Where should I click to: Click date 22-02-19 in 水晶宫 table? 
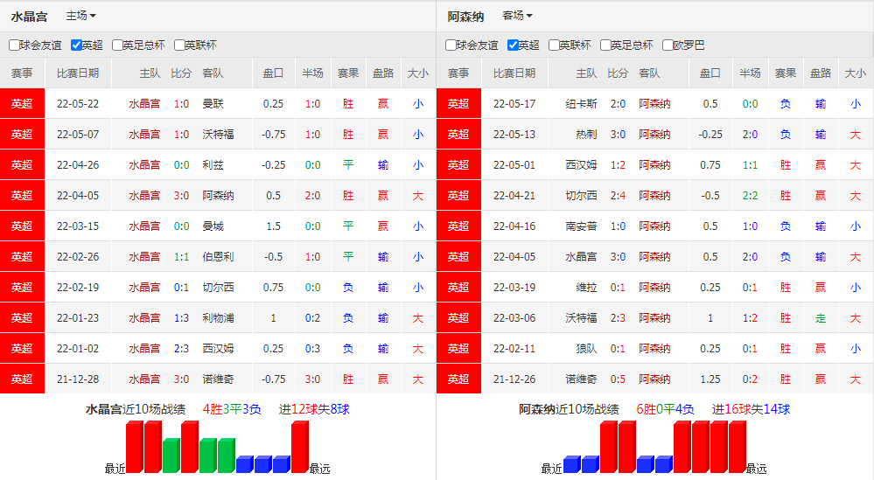click(x=78, y=288)
